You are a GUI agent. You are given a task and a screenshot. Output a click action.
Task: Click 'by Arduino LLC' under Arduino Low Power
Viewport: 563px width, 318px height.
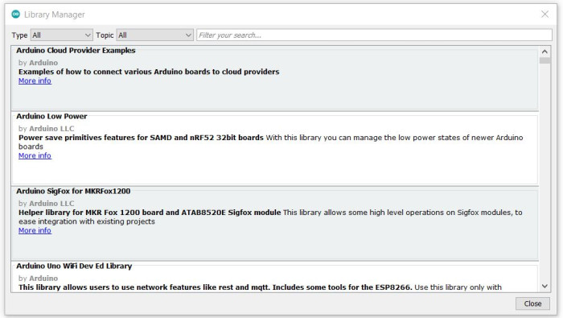[47, 129]
